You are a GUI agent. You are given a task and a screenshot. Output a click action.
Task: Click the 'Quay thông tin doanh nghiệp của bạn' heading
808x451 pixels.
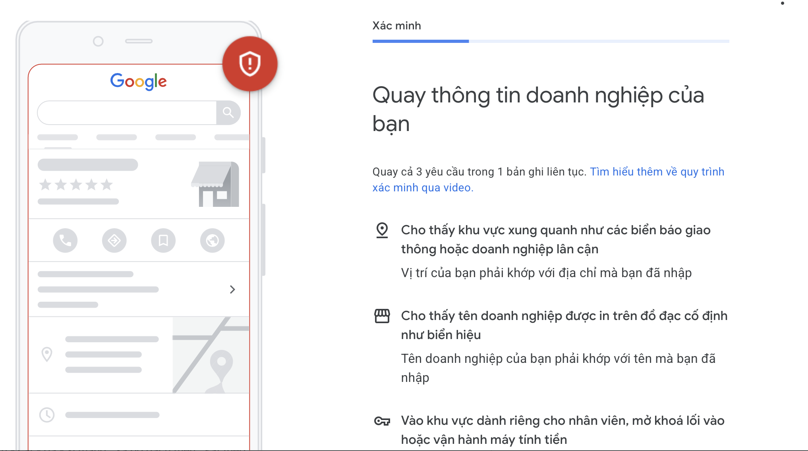coord(538,110)
